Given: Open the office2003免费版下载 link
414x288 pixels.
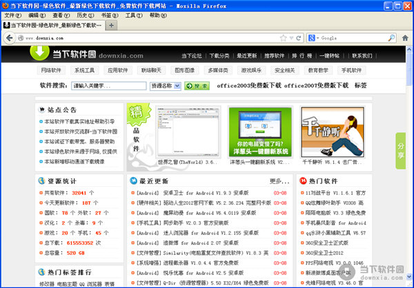Looking at the screenshot, I should (249, 85).
